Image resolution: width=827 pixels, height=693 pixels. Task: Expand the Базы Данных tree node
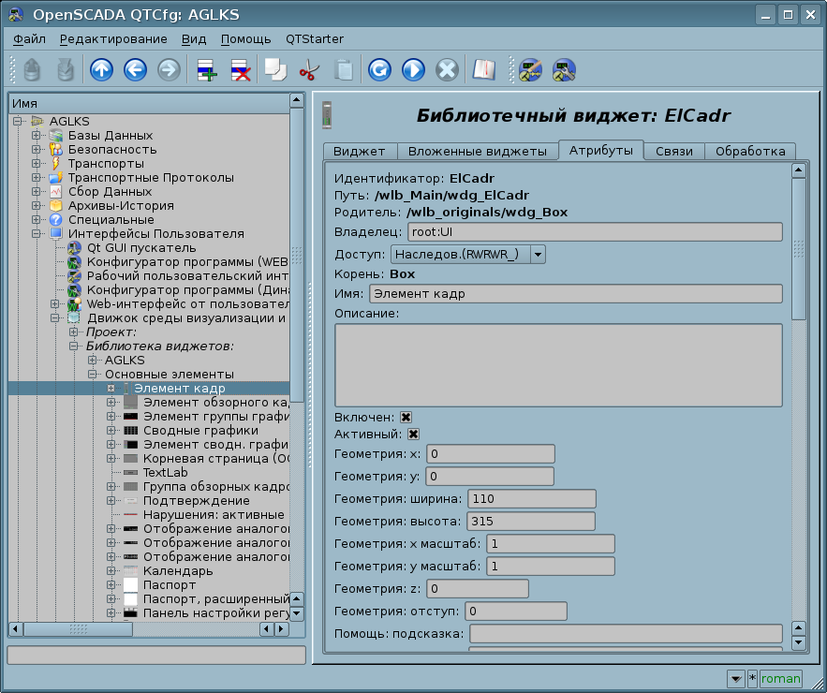pyautogui.click(x=37, y=136)
